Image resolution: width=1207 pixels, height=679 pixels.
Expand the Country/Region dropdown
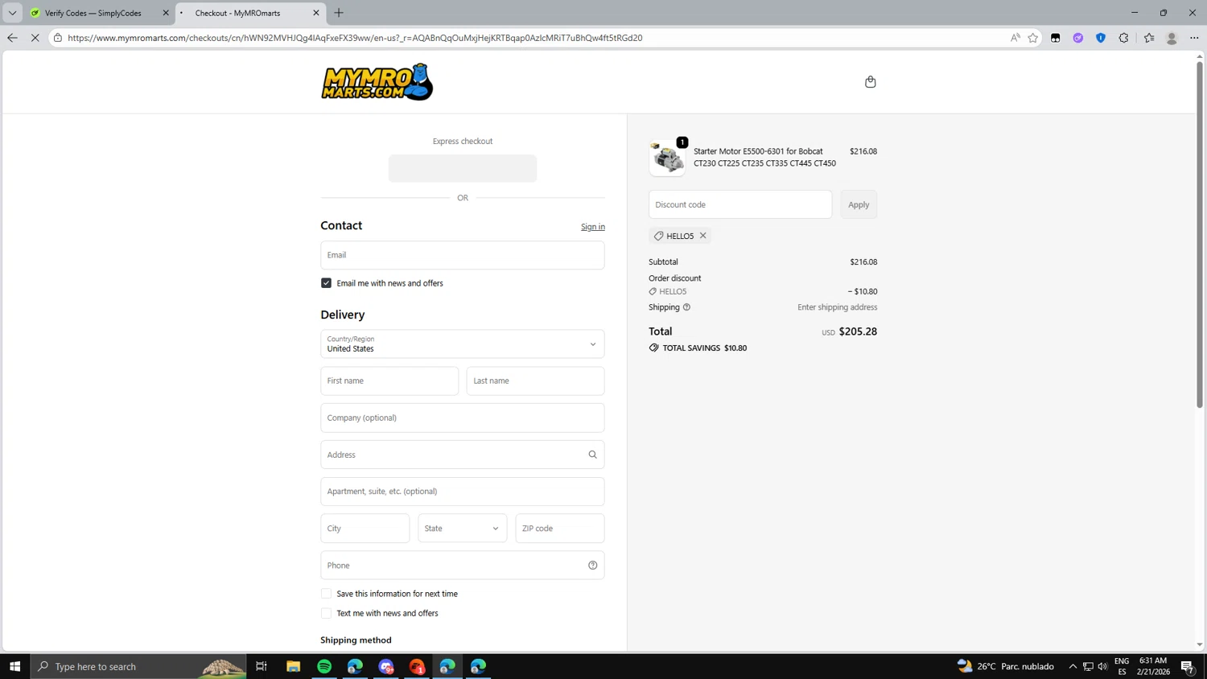point(463,344)
